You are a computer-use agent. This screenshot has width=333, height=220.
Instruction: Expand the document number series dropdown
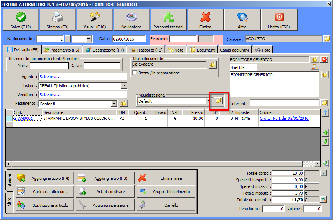click(x=89, y=39)
